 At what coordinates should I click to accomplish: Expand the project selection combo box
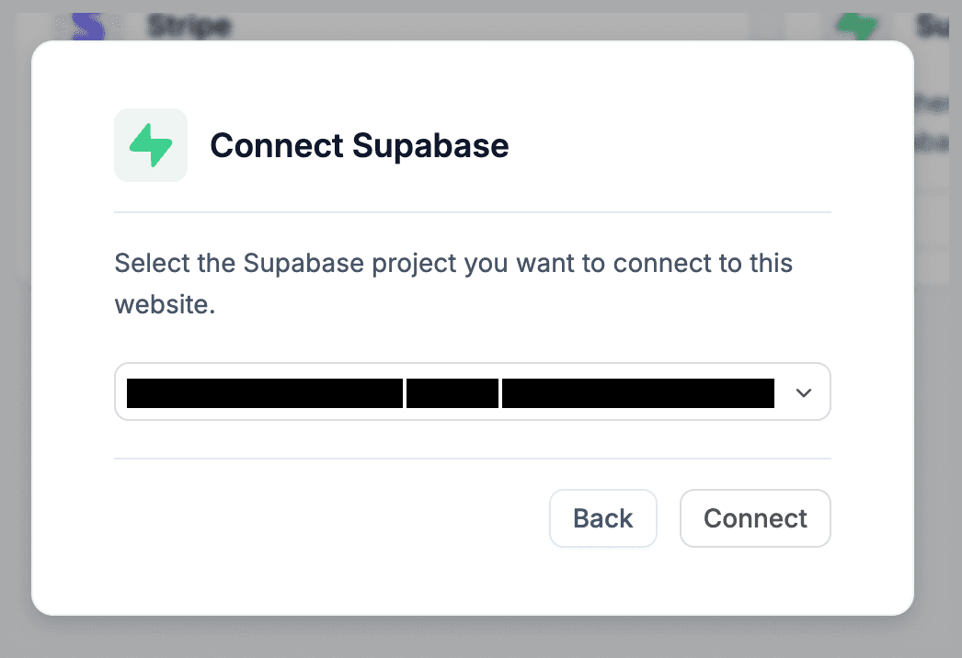click(x=473, y=391)
